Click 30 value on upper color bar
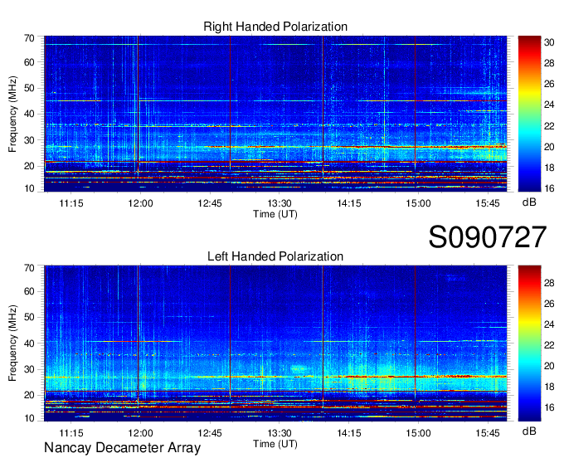 click(x=549, y=42)
